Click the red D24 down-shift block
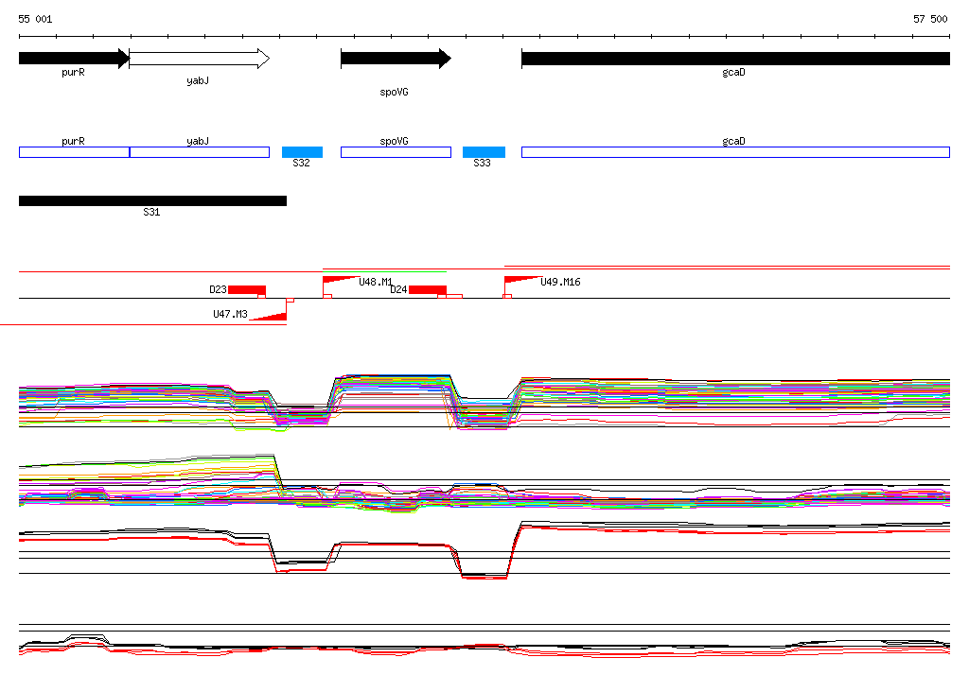 tap(428, 289)
